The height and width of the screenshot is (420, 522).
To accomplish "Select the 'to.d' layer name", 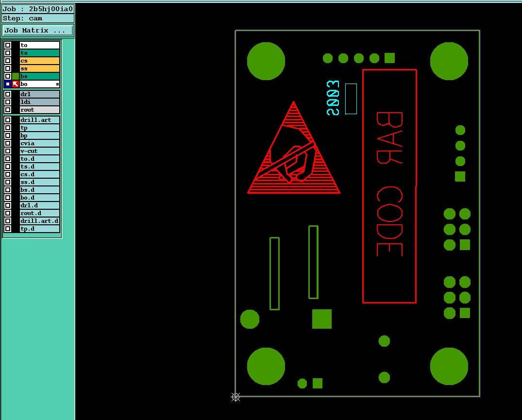I will pos(40,159).
